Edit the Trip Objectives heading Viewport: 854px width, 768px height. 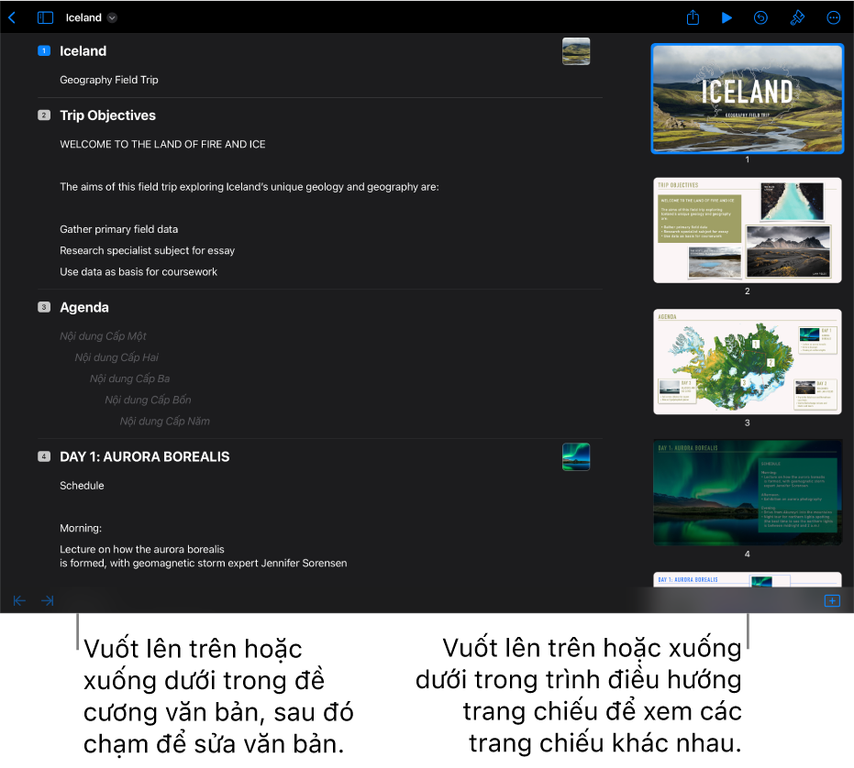[108, 115]
